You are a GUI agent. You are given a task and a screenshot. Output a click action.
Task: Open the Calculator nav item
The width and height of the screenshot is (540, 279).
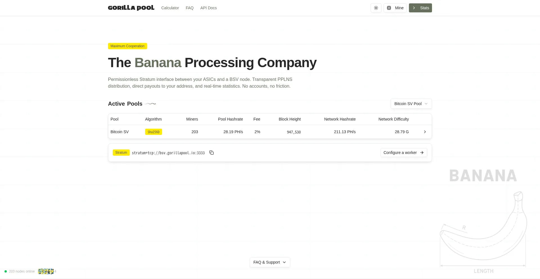click(170, 8)
